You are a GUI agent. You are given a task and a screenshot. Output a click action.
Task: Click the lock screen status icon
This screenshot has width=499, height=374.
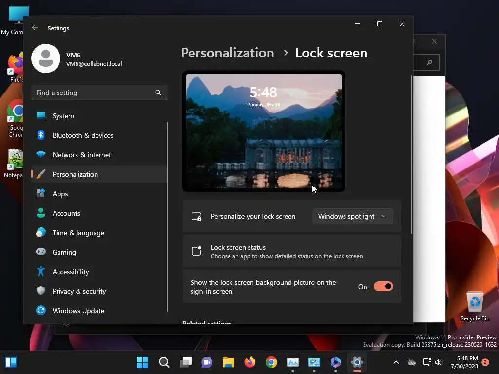(197, 251)
